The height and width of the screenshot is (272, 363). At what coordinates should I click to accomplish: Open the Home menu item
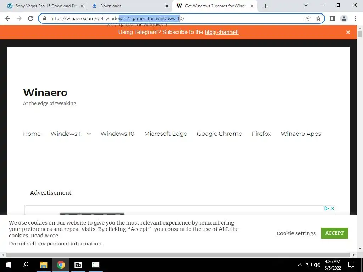pos(32,134)
